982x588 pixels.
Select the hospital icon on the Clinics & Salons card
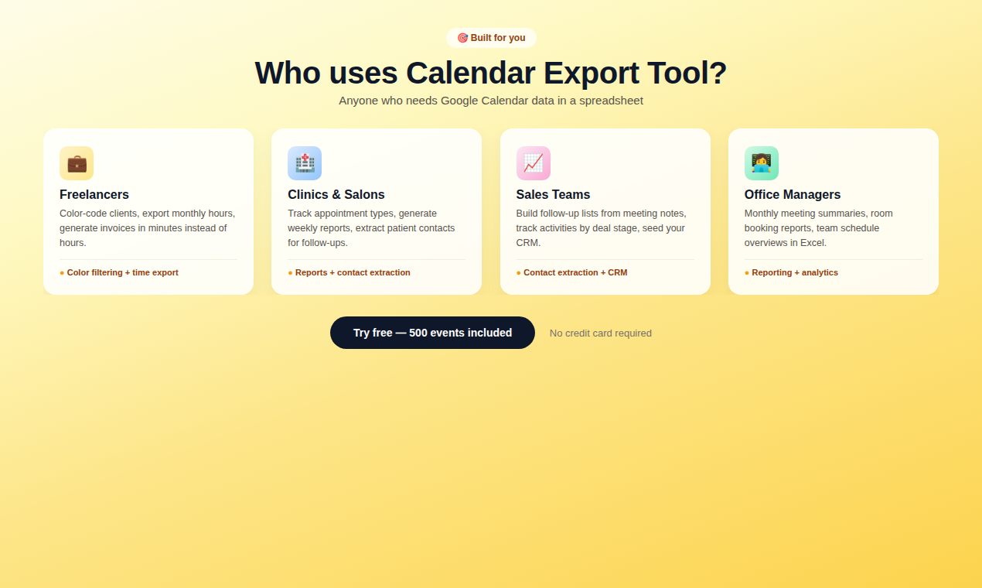(x=305, y=163)
